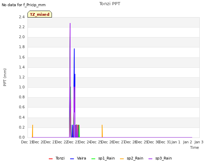Click the PPT (mm) y-axis label
220x165 pixels.
pos(5,77)
